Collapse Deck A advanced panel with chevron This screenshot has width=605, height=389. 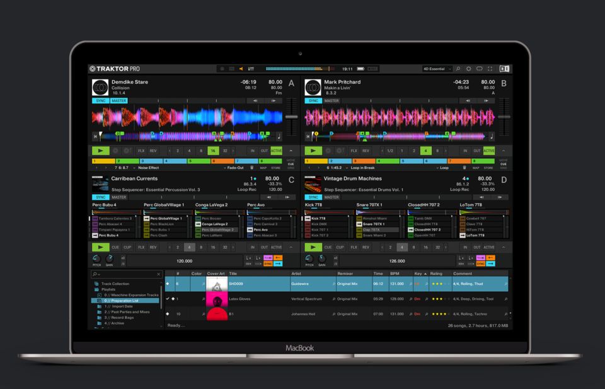291,151
